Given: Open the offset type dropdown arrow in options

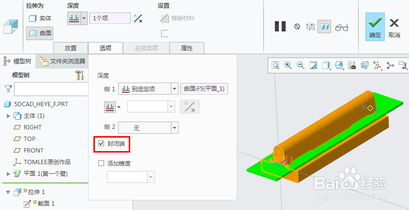Looking at the screenshot, I should pyautogui.click(x=119, y=107).
